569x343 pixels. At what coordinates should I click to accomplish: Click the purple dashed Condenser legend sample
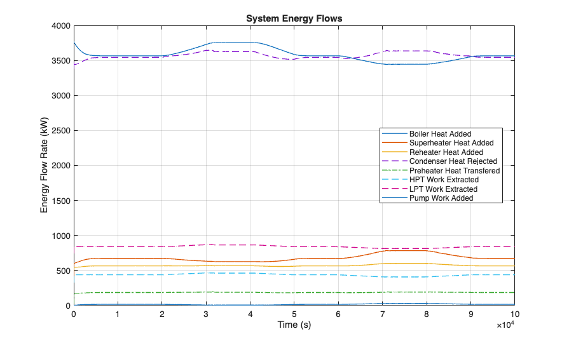coord(394,161)
